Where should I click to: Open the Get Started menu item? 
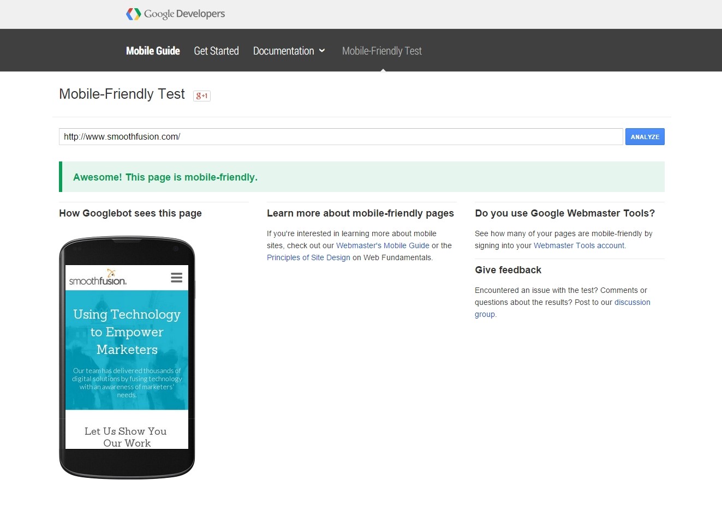tap(216, 51)
